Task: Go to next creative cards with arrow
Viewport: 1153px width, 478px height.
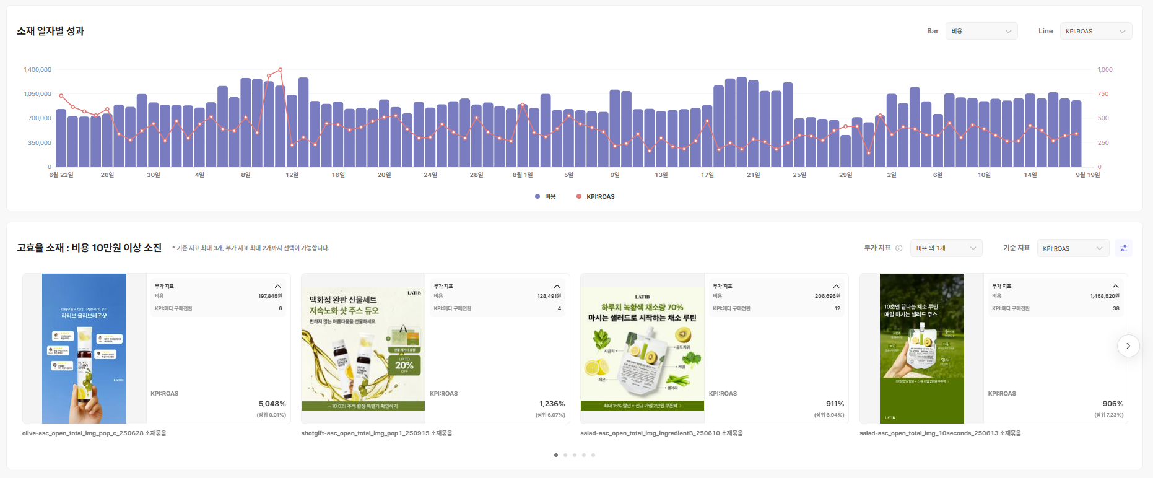Action: tap(1128, 346)
